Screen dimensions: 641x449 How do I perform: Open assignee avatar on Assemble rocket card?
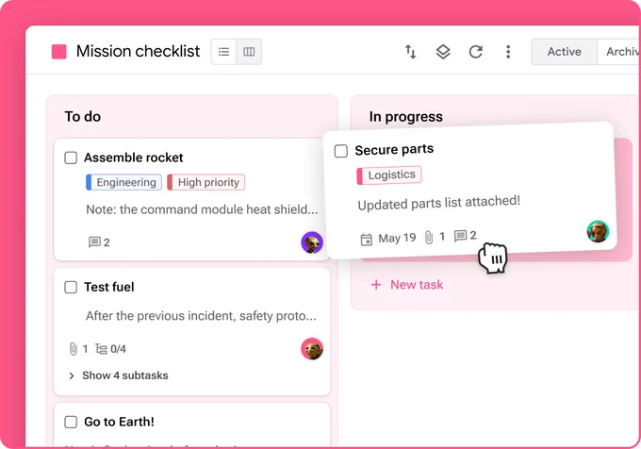[x=312, y=242]
